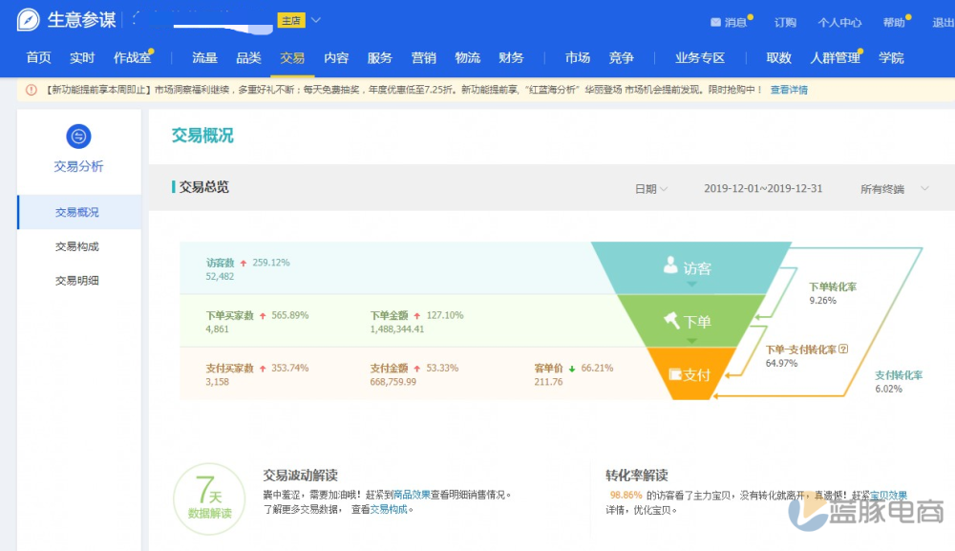
Task: Click the 客单价 value 211.76
Action: pos(548,382)
